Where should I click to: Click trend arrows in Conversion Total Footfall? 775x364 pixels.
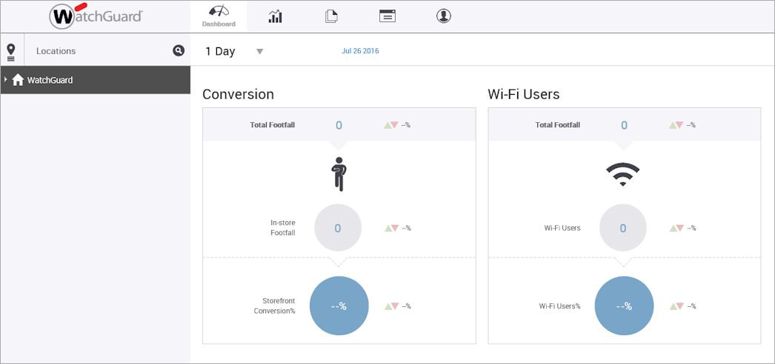pyautogui.click(x=391, y=125)
